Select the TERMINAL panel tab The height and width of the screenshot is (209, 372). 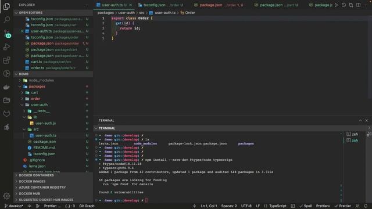tap(106, 120)
